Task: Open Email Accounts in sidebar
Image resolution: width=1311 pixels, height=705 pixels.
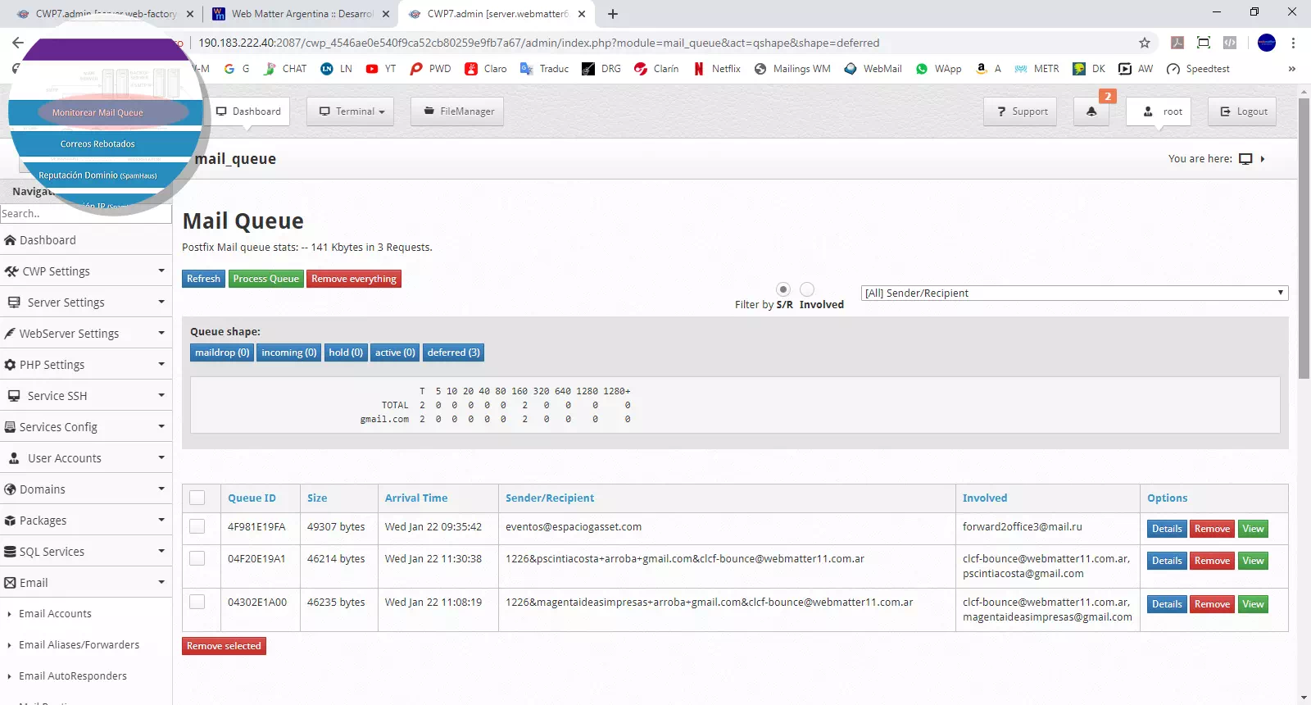Action: click(55, 614)
